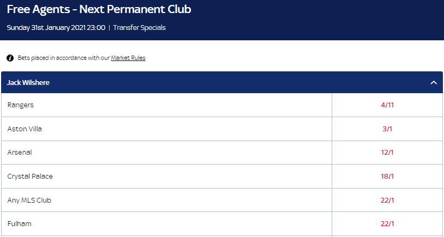Image resolution: width=444 pixels, height=237 pixels.
Task: Click the Any MLS Club selection name
Action: (29, 200)
